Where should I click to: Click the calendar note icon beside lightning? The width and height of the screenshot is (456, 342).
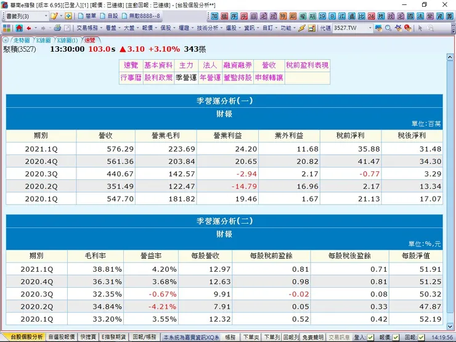(x=312, y=28)
